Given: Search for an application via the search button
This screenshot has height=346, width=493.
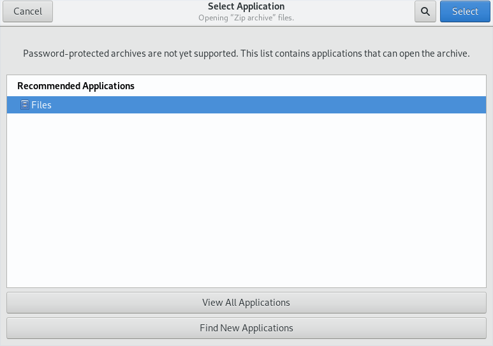Looking at the screenshot, I should coord(425,11).
